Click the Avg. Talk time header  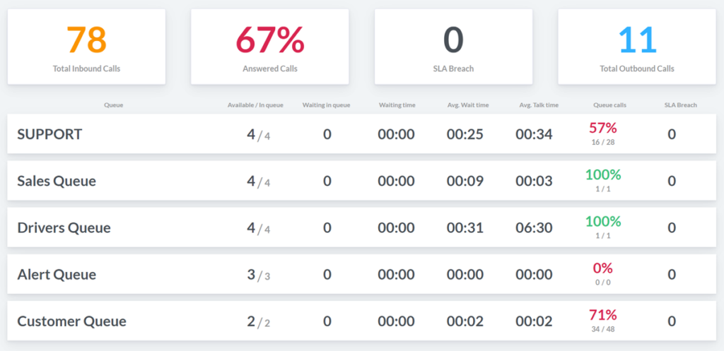[539, 105]
